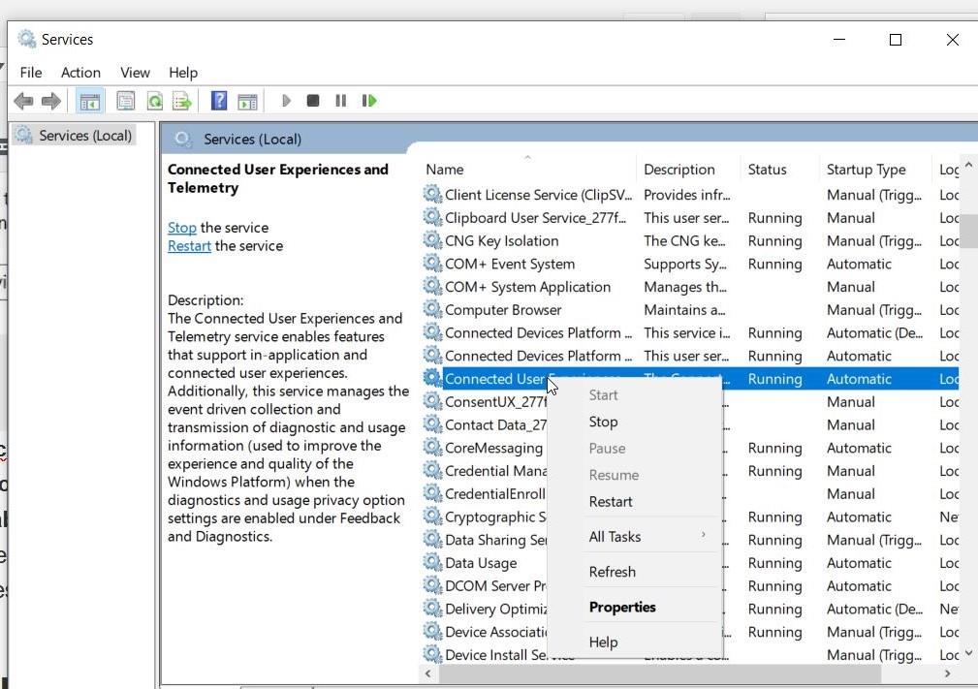Pause the service with the toolbar pause icon
978x689 pixels.
(x=340, y=100)
